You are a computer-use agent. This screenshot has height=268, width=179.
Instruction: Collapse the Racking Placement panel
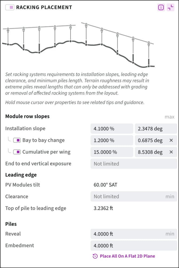coord(170,7)
